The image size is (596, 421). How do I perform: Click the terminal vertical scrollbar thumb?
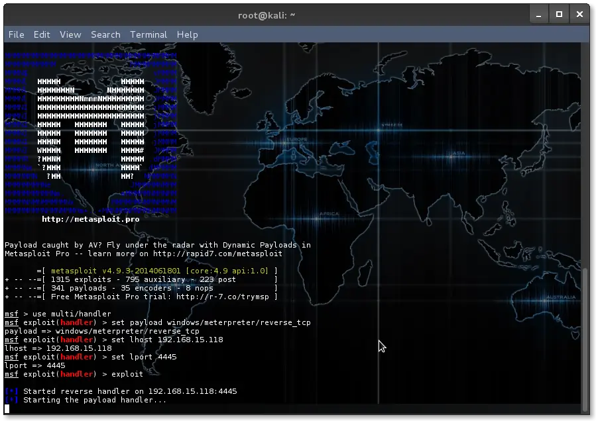tap(585, 340)
